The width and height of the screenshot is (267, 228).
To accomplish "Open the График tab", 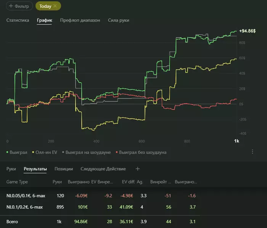I will (45, 20).
